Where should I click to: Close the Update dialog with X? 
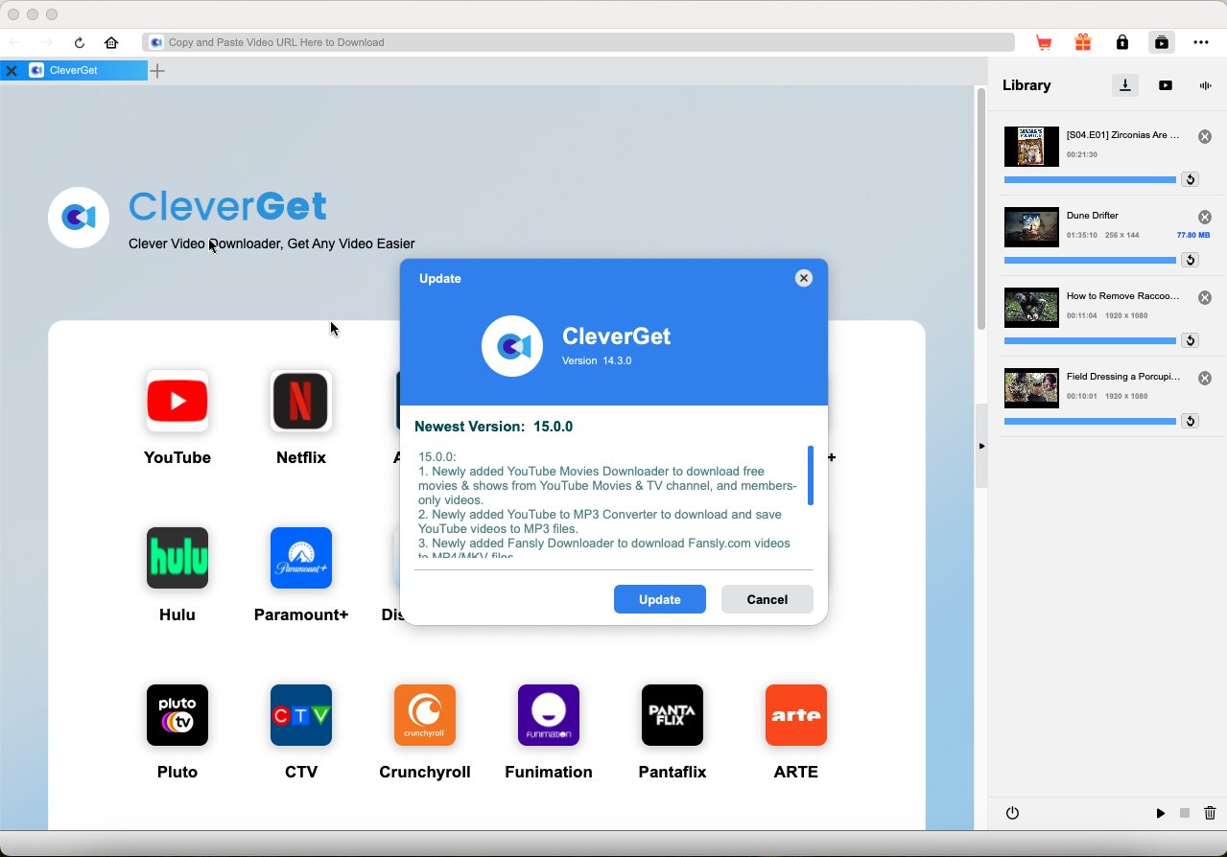(804, 278)
